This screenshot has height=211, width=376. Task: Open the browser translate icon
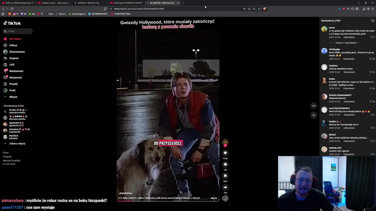(x=254, y=9)
